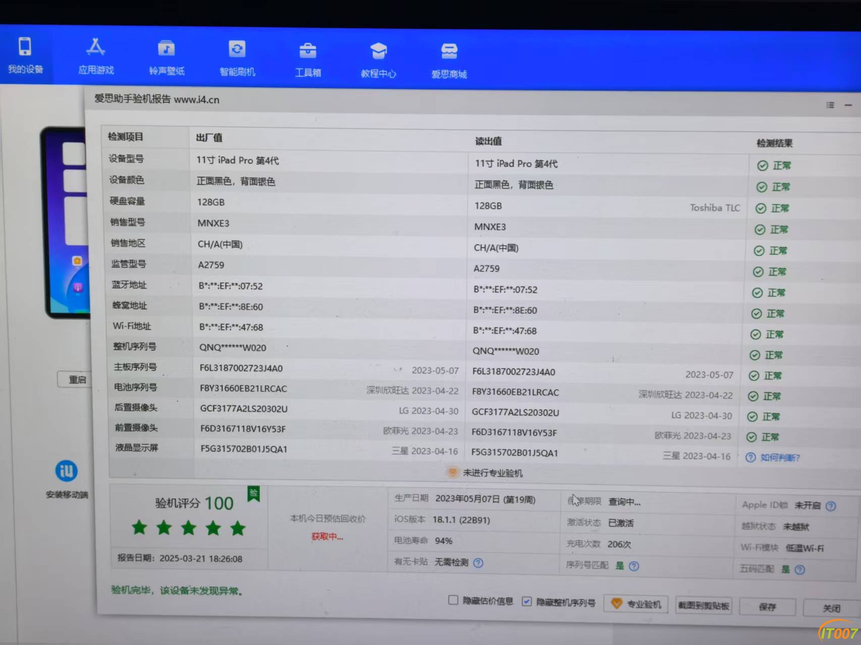Open the list menu icon in report title bar
This screenshot has width=861, height=645.
(x=830, y=105)
